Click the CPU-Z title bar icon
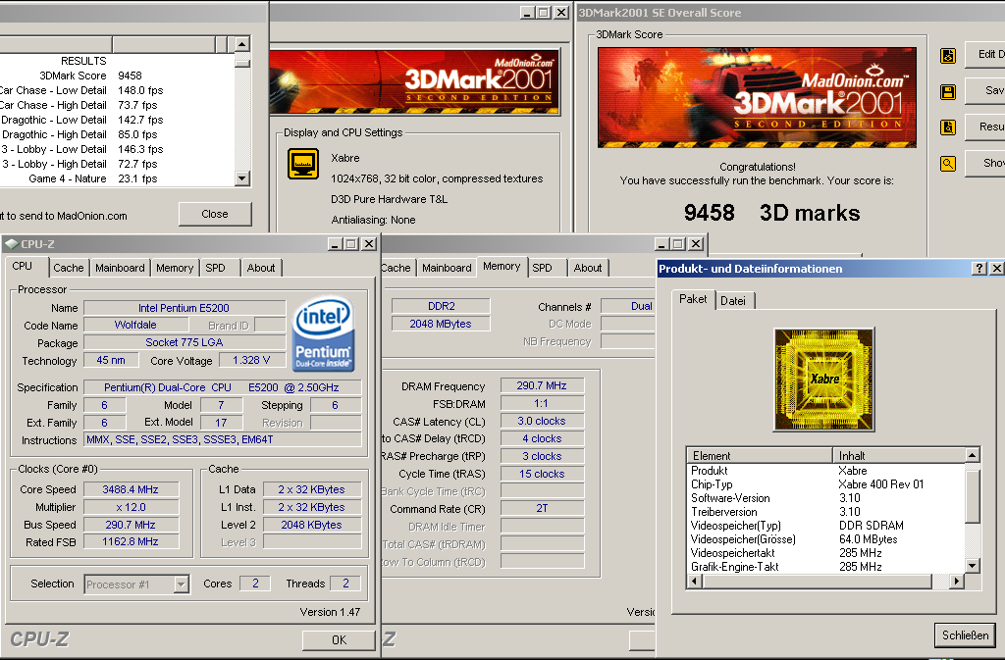 (x=12, y=244)
